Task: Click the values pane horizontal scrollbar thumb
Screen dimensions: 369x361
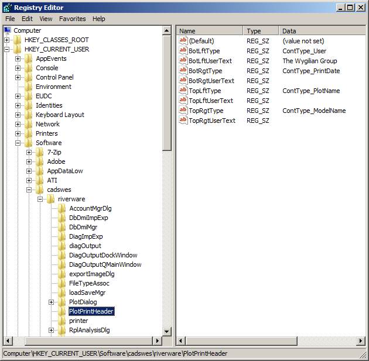Action: coord(241,341)
